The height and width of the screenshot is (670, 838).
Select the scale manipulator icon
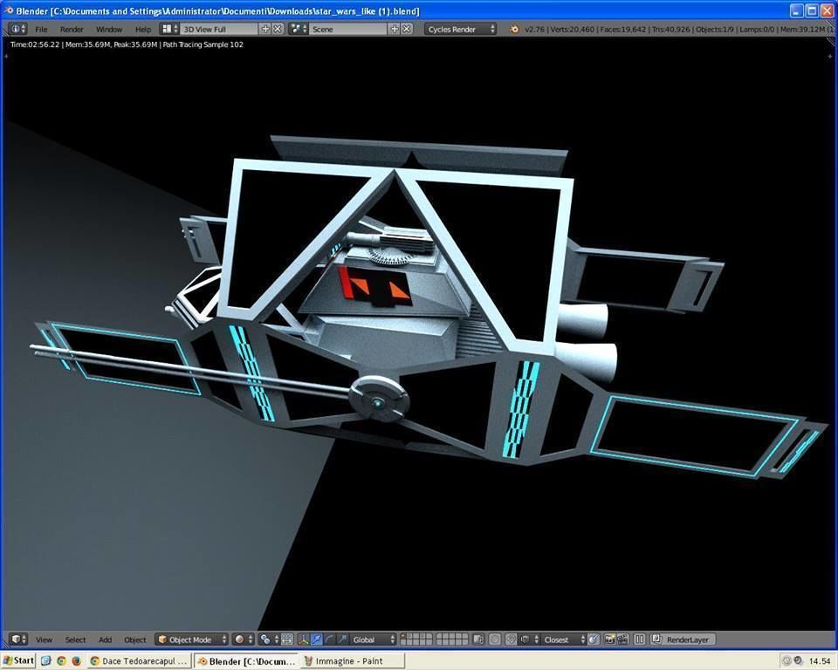pyautogui.click(x=341, y=639)
